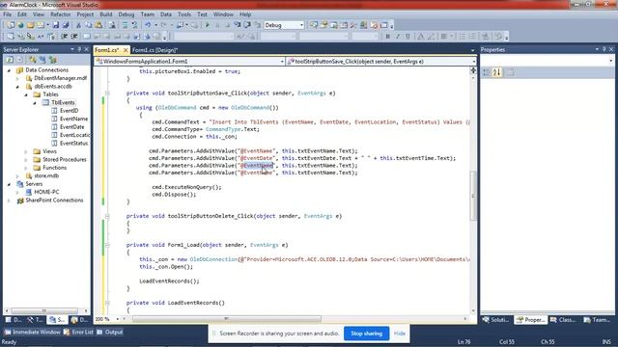Screen dimensions: 618x347
Task: Collapse toolStripButtonDelete_Click method outline
Action: (107, 216)
